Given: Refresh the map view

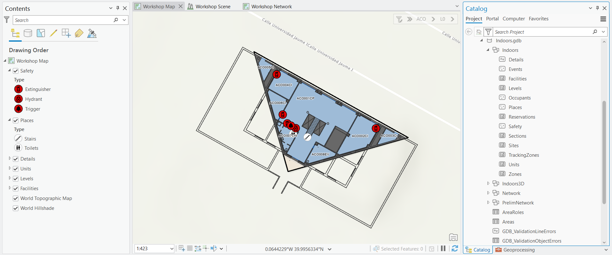Looking at the screenshot, I should click(x=455, y=249).
